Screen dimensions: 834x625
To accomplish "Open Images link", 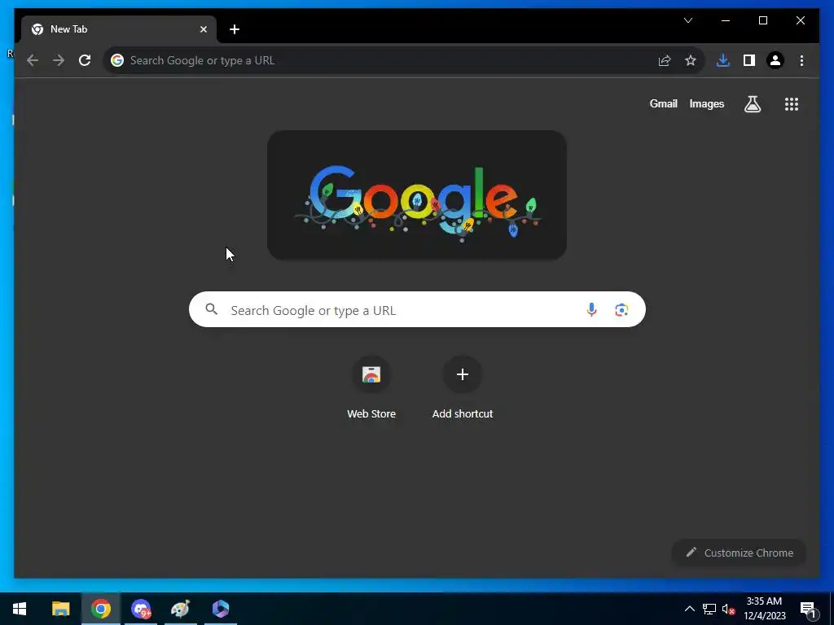I will coord(706,104).
